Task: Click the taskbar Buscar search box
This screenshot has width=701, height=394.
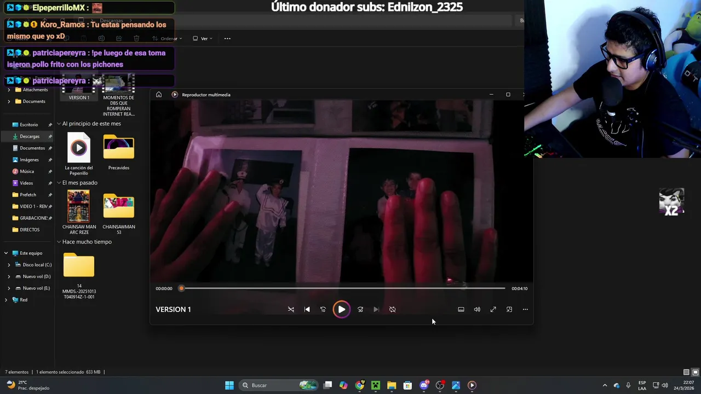Action: [x=279, y=385]
